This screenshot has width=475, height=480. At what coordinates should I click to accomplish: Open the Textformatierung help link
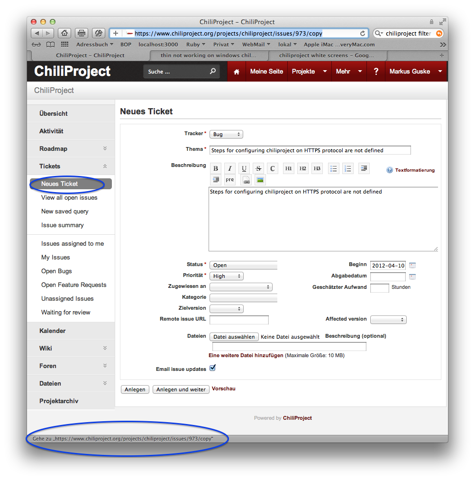click(415, 170)
